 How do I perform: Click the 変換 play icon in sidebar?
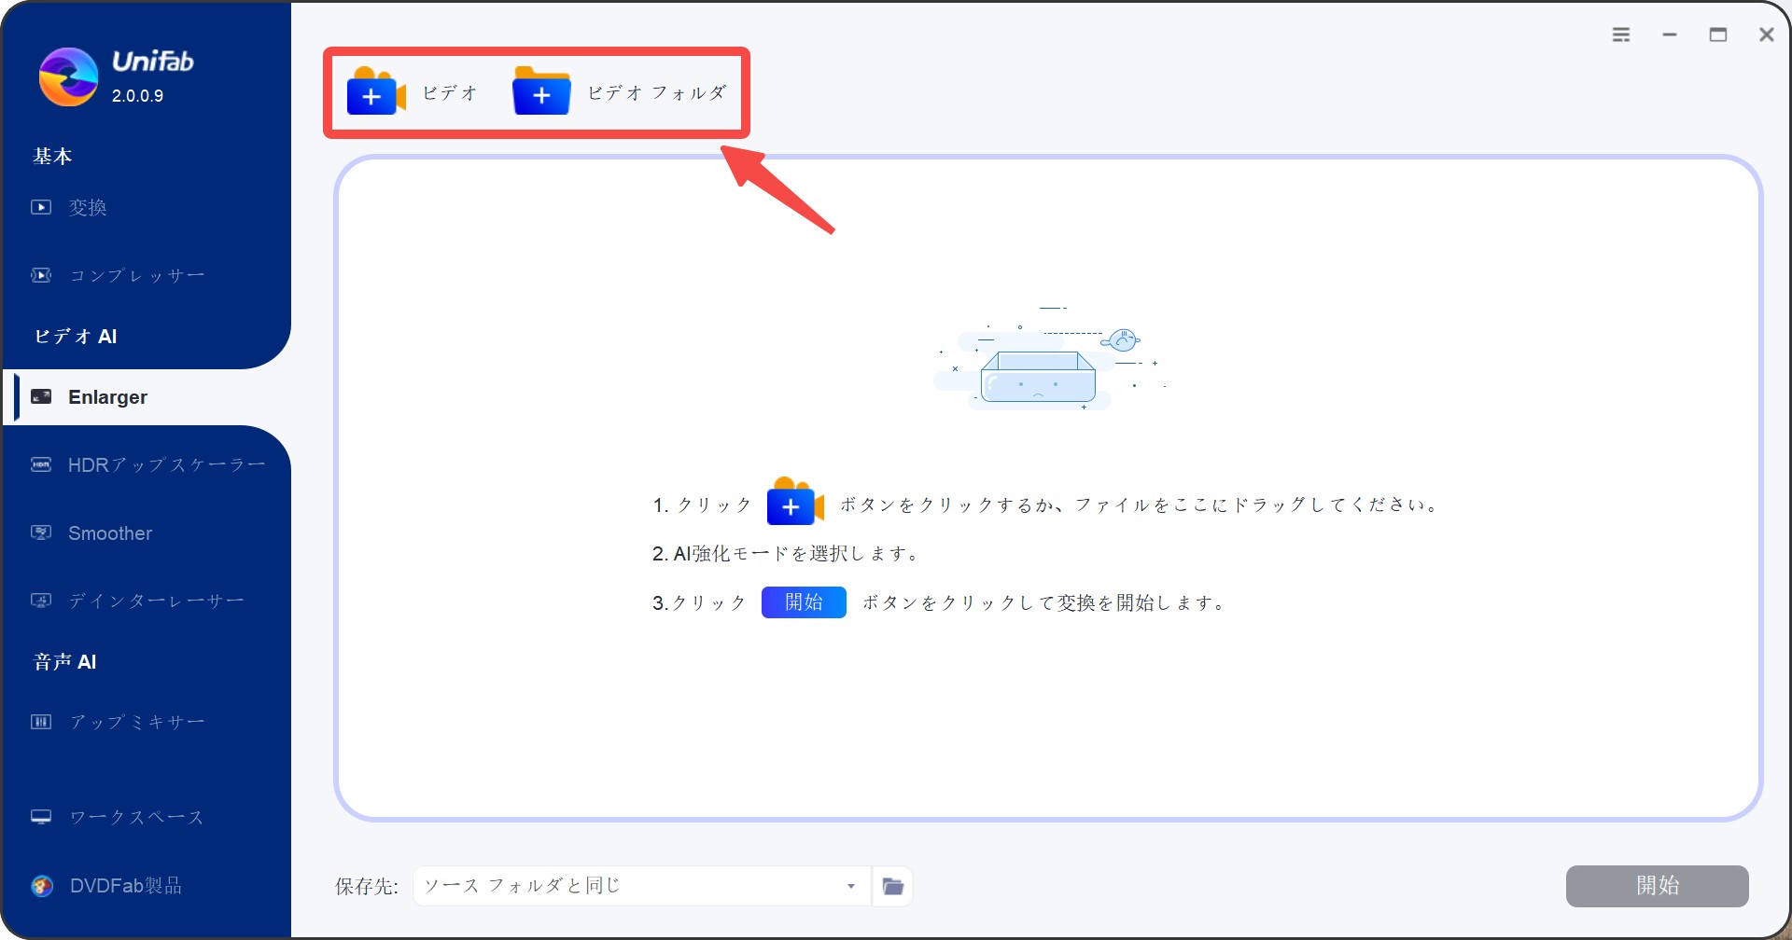tap(41, 207)
